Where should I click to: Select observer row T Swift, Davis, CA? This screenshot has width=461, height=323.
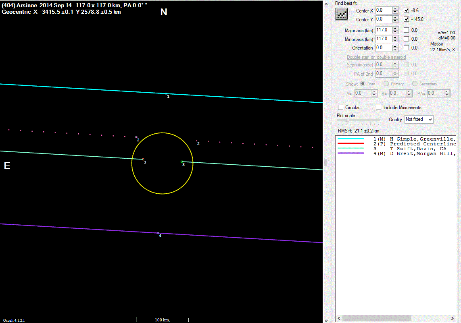396,149
